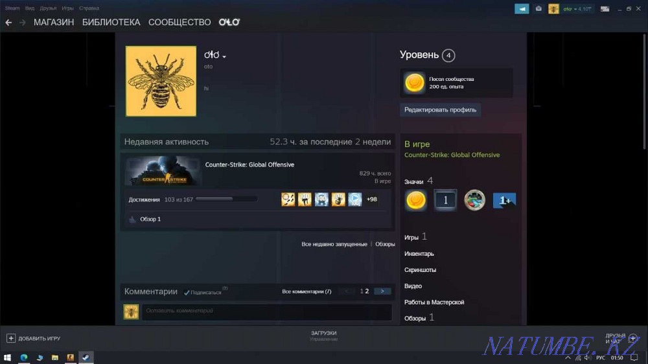Open the Обзоры link under recent activity
Screen dimensions: 648x364
pos(385,244)
